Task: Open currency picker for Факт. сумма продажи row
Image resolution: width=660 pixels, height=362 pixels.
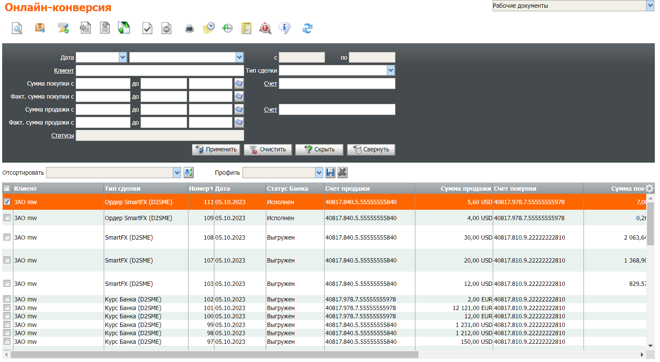Action: (239, 122)
